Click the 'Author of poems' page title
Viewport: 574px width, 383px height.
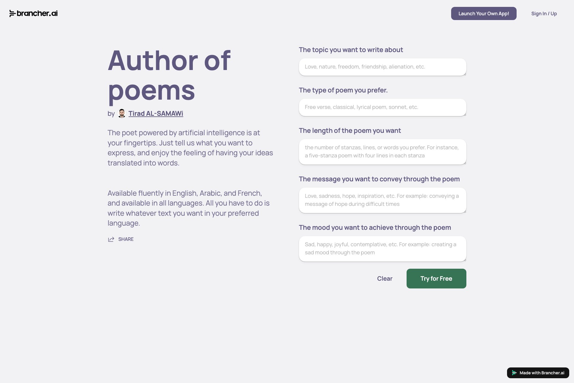pyautogui.click(x=169, y=76)
